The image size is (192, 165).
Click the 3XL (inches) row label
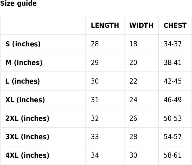pyautogui.click(x=27, y=137)
